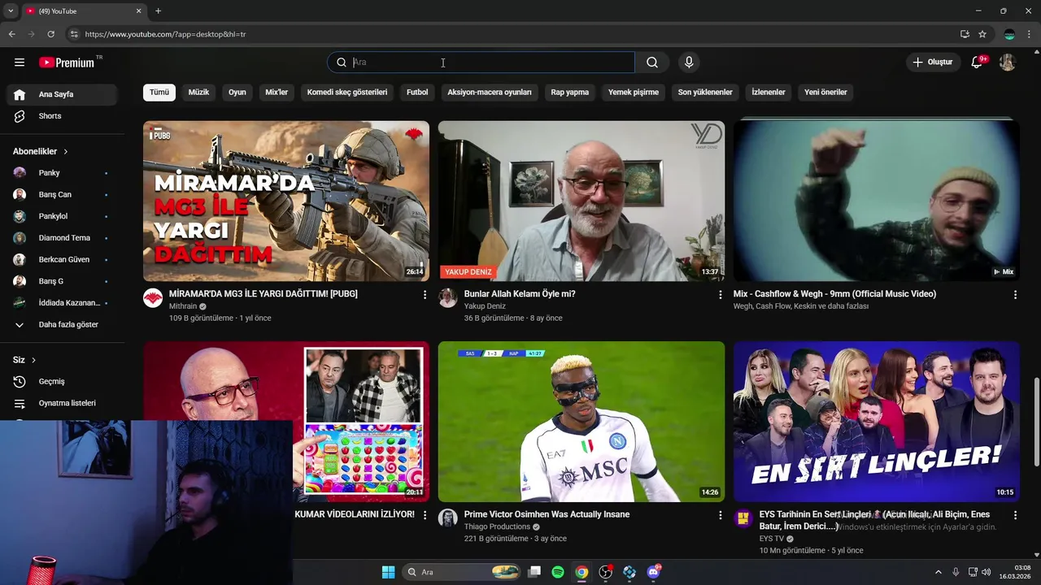Open Windows Start menu
1041x585 pixels.
click(388, 572)
